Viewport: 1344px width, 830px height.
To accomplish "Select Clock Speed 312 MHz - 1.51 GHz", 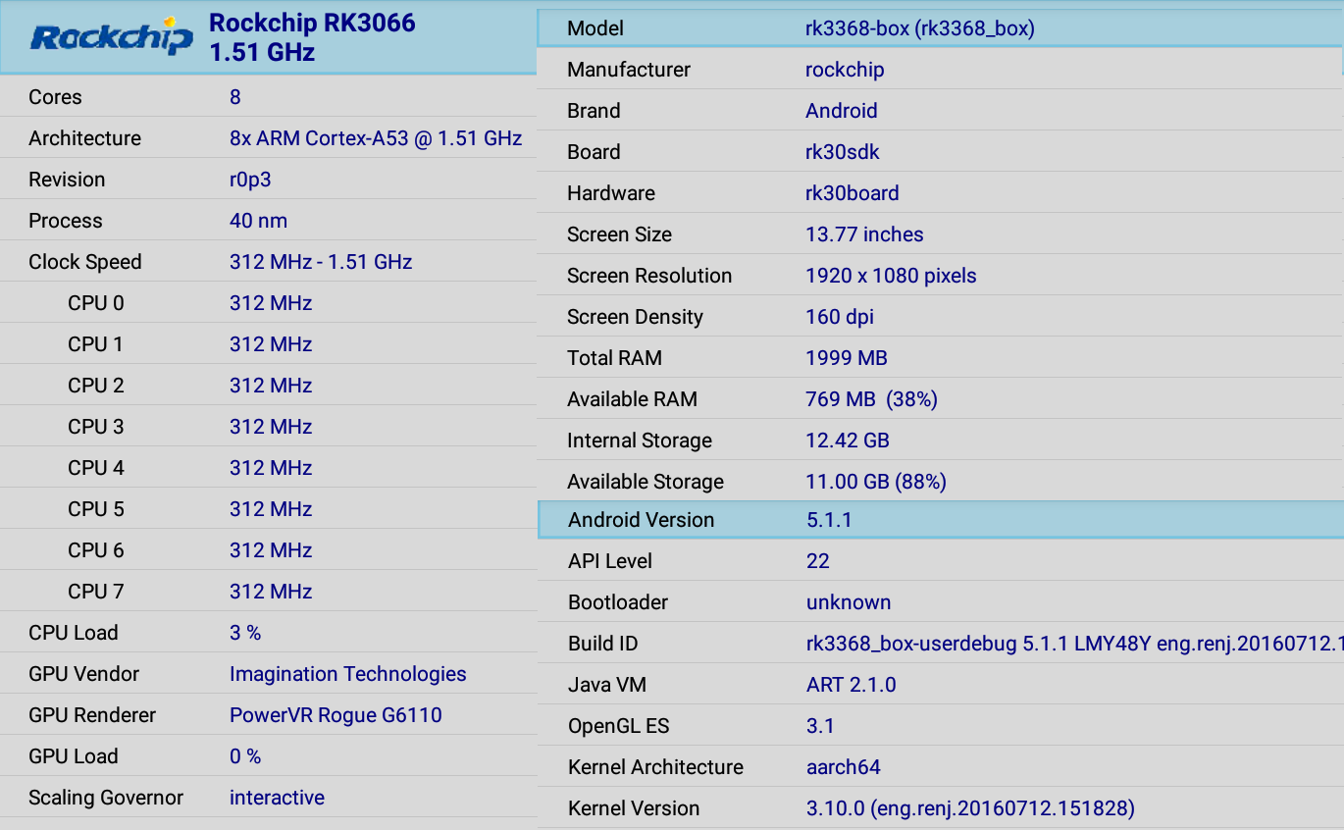I will click(x=321, y=262).
